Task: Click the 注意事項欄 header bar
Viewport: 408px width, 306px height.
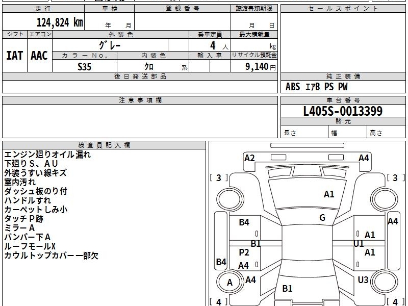Action: pos(140,100)
